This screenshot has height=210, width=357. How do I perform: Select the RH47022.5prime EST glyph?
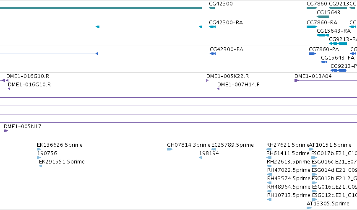click(x=269, y=174)
